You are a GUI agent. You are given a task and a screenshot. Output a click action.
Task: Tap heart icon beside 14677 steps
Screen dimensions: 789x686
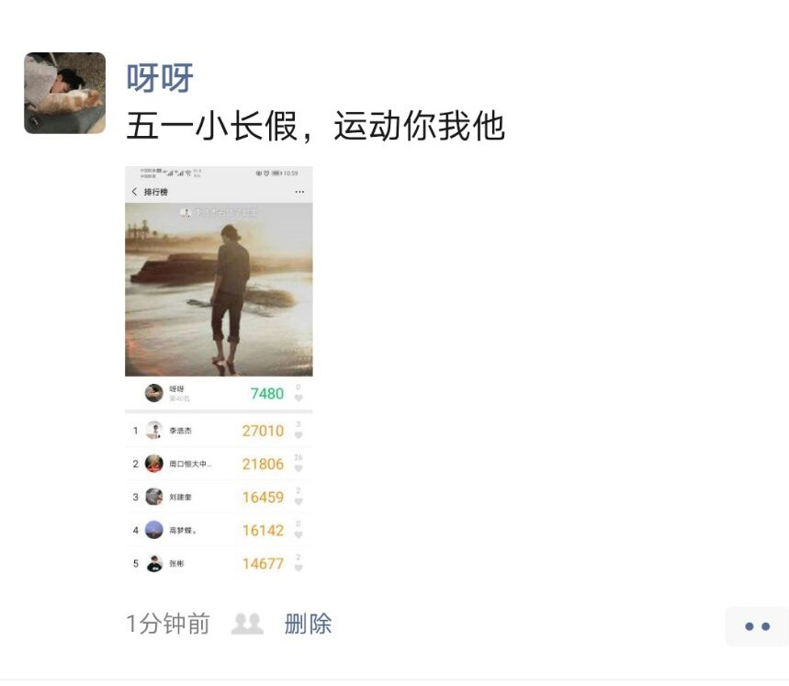click(x=299, y=568)
